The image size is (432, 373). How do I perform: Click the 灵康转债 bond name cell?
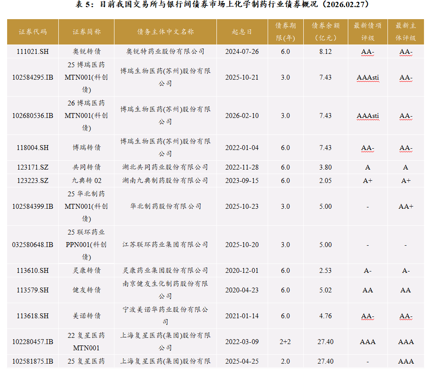coord(86,271)
